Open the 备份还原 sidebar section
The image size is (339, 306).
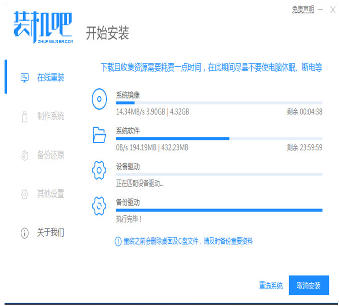(x=50, y=155)
